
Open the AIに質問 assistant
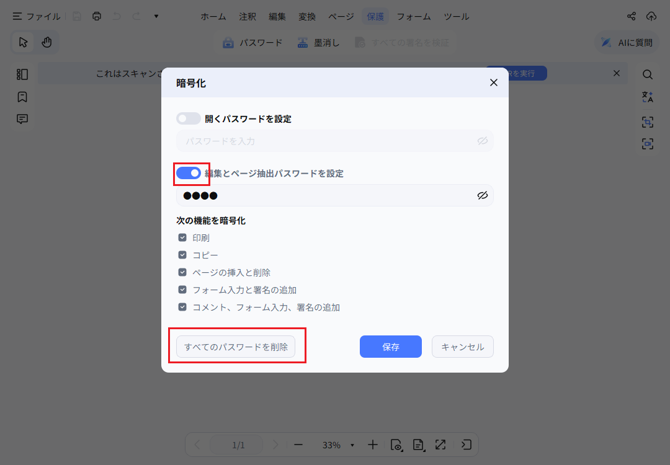click(x=627, y=42)
